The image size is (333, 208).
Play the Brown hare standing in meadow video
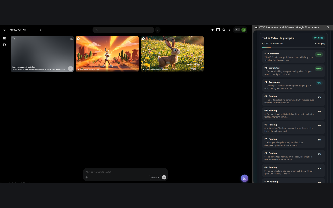coord(143,39)
